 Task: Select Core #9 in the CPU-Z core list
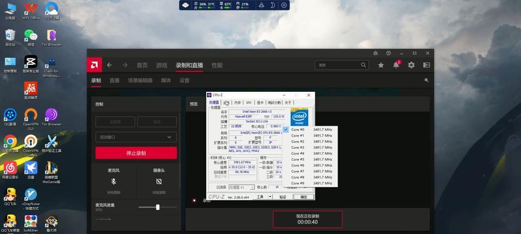coord(310,183)
